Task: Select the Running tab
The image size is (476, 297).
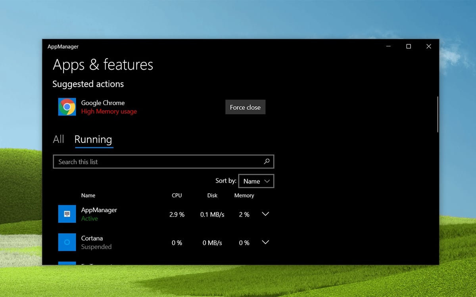Action: pyautogui.click(x=93, y=139)
